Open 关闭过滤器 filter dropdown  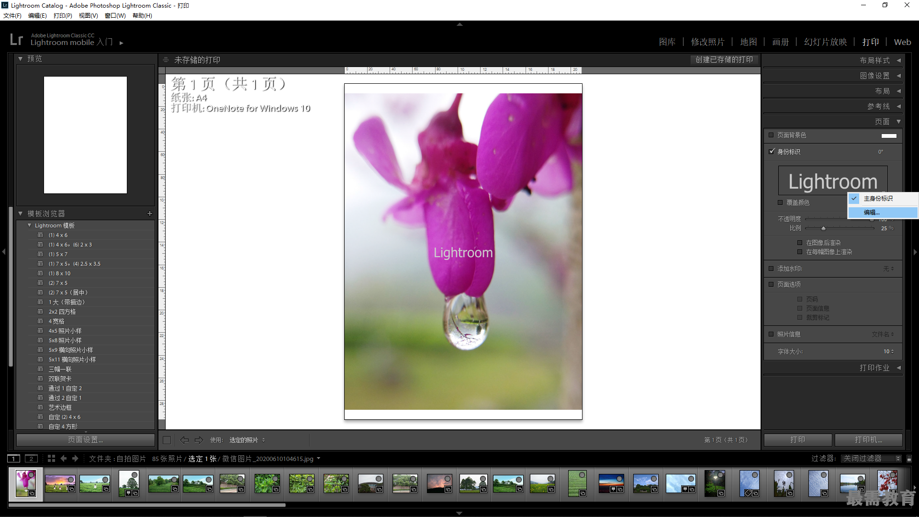coord(871,459)
